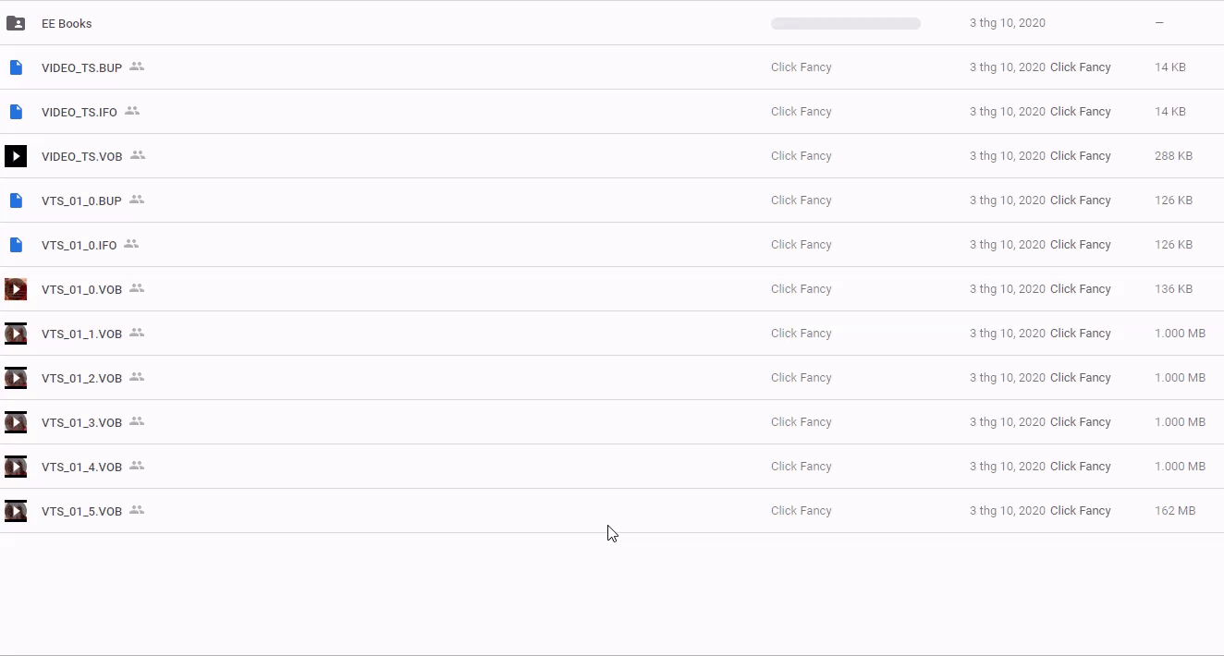Open the VTS_01_0.VOB video thumbnail
This screenshot has height=656, width=1224.
[x=16, y=289]
